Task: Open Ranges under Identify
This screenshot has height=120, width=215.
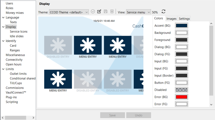Action: pos(15,50)
